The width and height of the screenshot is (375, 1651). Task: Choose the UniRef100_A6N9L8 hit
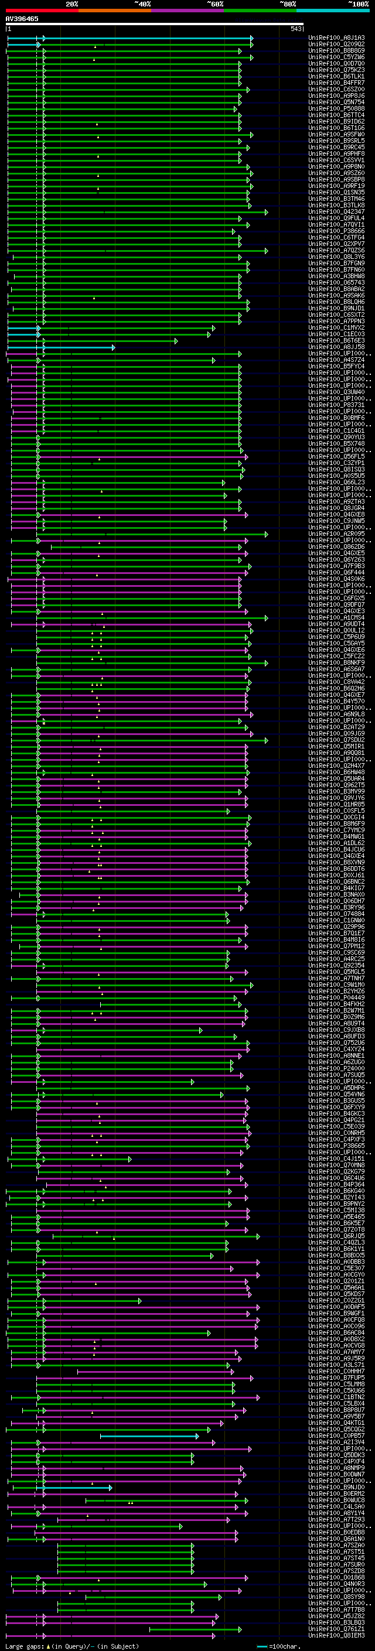tap(336, 714)
